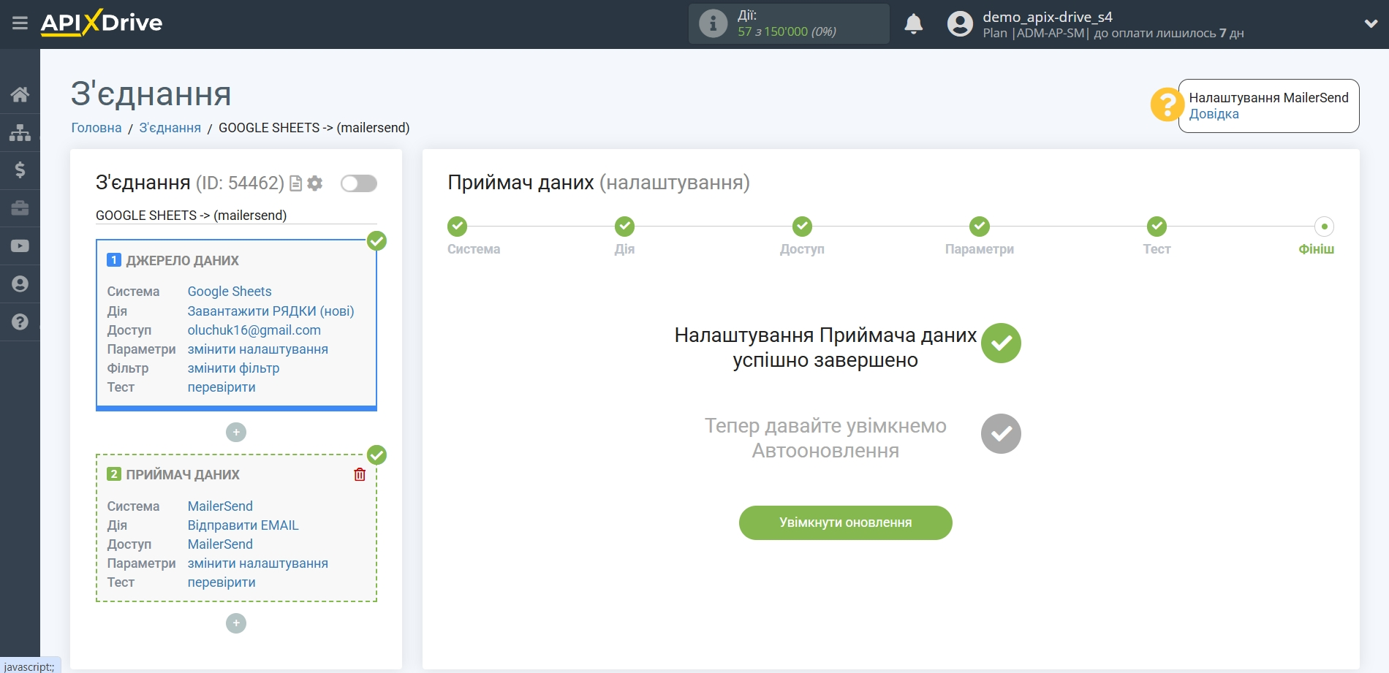This screenshot has height=673, width=1389.
Task: Click the green success checkmark icon
Action: [1001, 343]
